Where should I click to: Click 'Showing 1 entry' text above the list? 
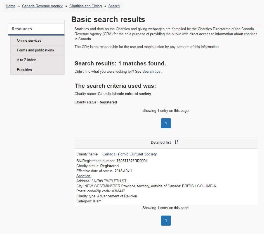[x=166, y=111]
